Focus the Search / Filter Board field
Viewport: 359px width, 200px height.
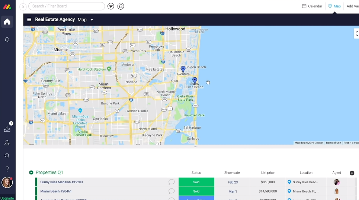[x=66, y=6]
